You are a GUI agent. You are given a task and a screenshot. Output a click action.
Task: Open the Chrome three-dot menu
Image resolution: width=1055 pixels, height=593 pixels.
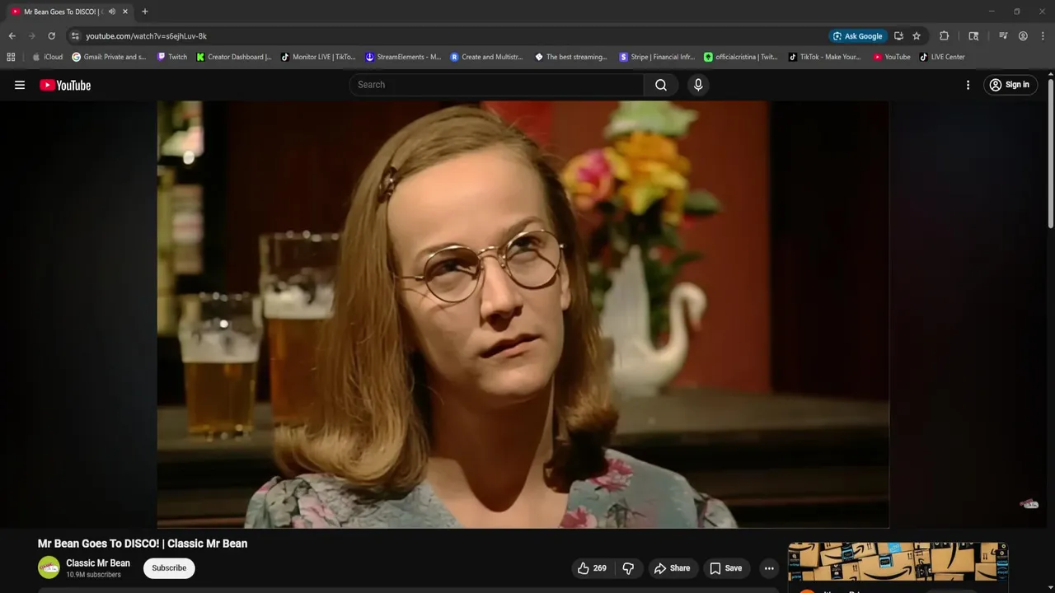click(1043, 36)
